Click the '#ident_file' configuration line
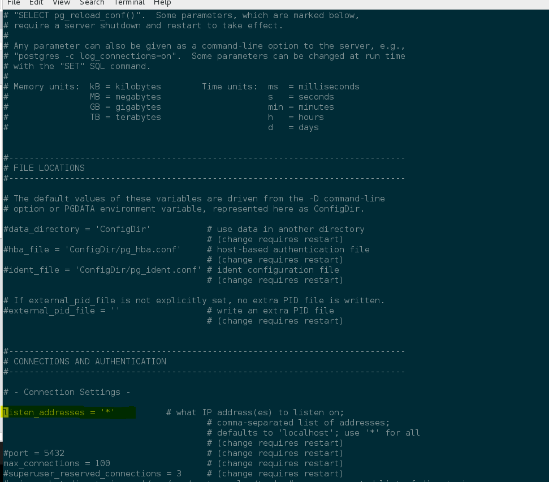Viewport: 549px width, 482px height. click(102, 270)
